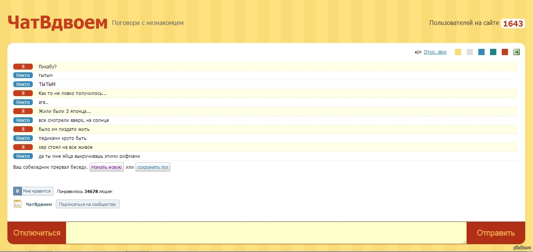Screen dimensions: 533x252
Task: Pick the teal theme color swatch
Action: (x=493, y=52)
